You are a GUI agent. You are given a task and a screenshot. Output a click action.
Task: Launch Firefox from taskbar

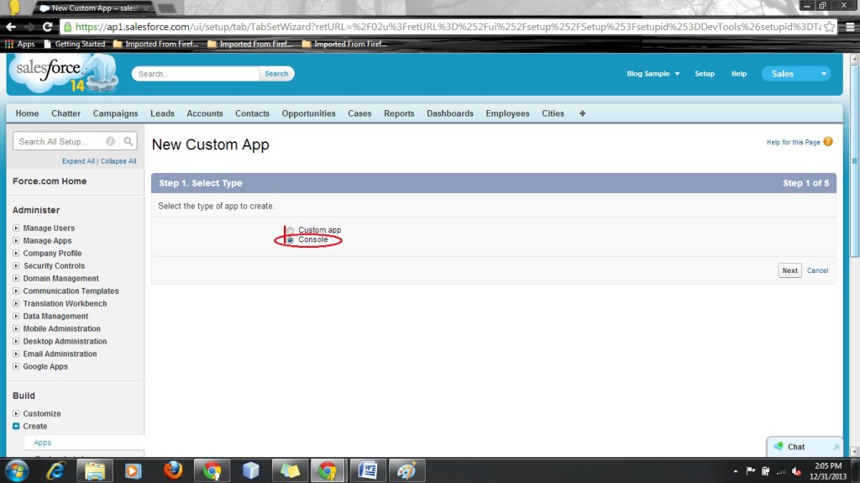pos(173,471)
